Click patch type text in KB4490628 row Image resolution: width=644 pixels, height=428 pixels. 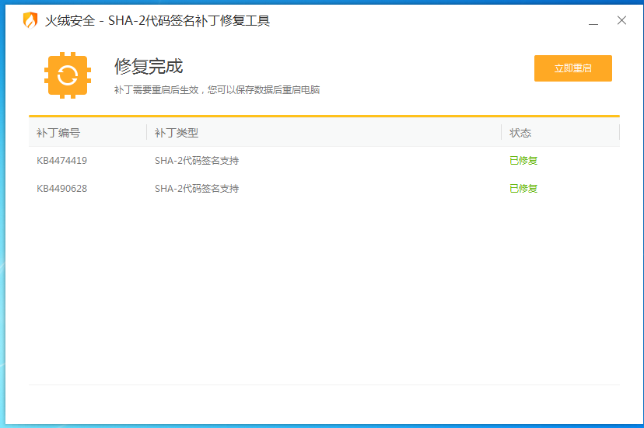pos(197,188)
